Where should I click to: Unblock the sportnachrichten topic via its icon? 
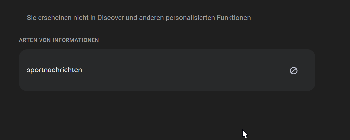[293, 70]
